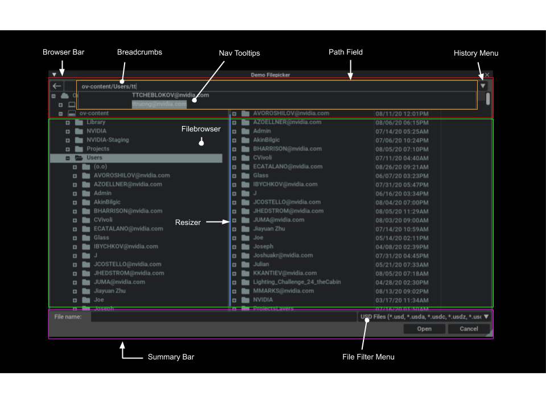Viewport: 546px width, 409px height.
Task: Click the back arrow in the browser bar
Action: (56, 86)
